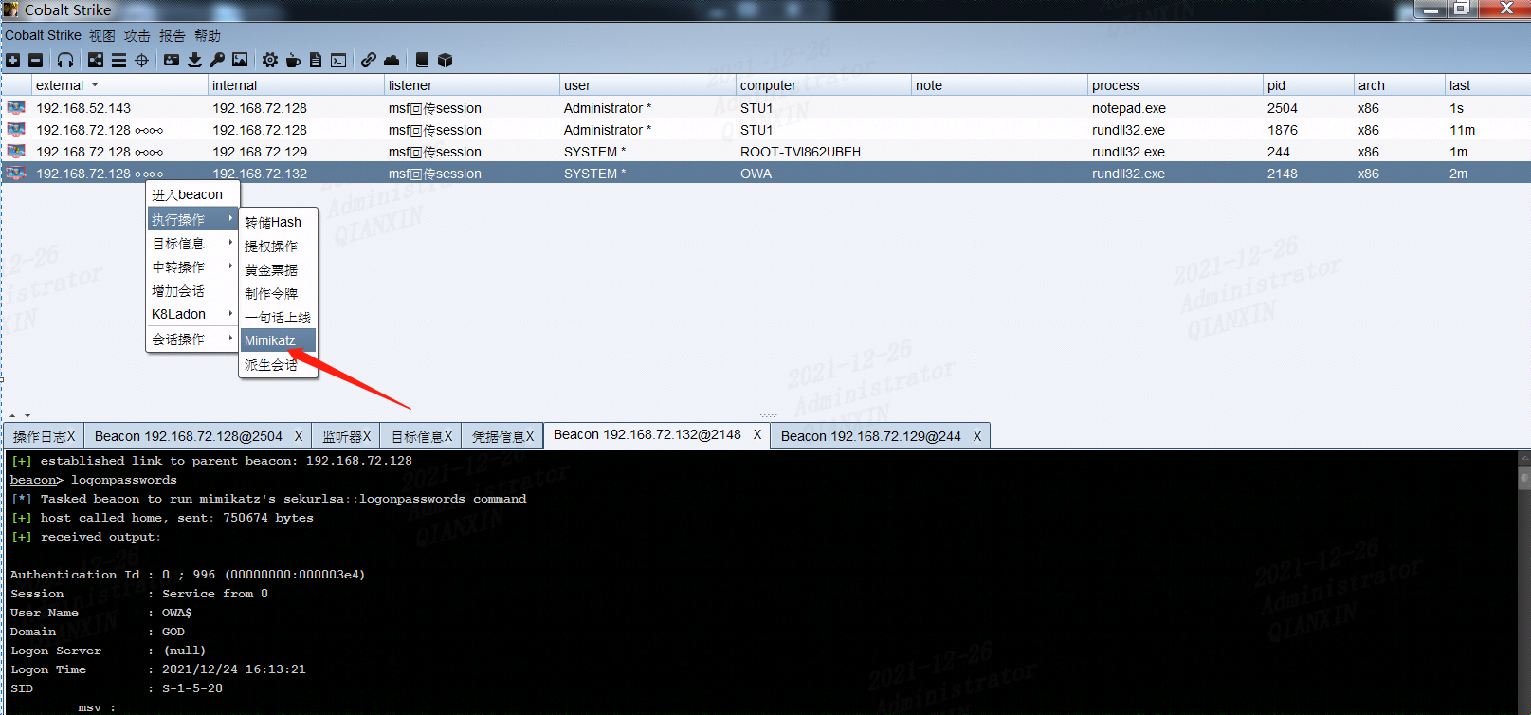Choose 制作令牌 from the submenu
This screenshot has width=1531, height=715.
[x=278, y=293]
